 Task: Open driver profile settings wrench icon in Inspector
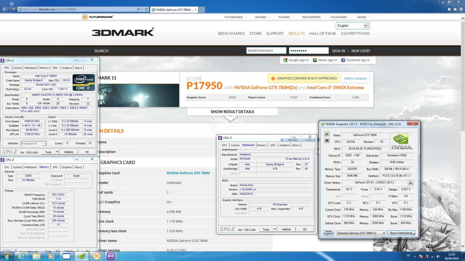411,182
